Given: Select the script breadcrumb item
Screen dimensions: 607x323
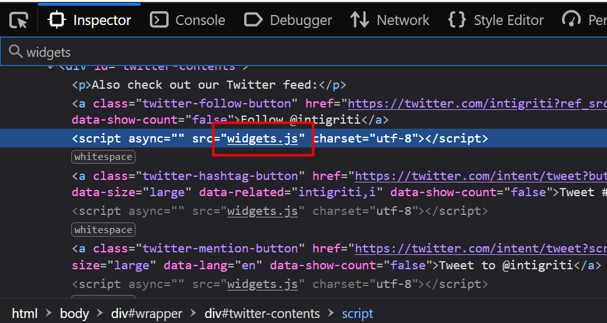Looking at the screenshot, I should point(357,314).
